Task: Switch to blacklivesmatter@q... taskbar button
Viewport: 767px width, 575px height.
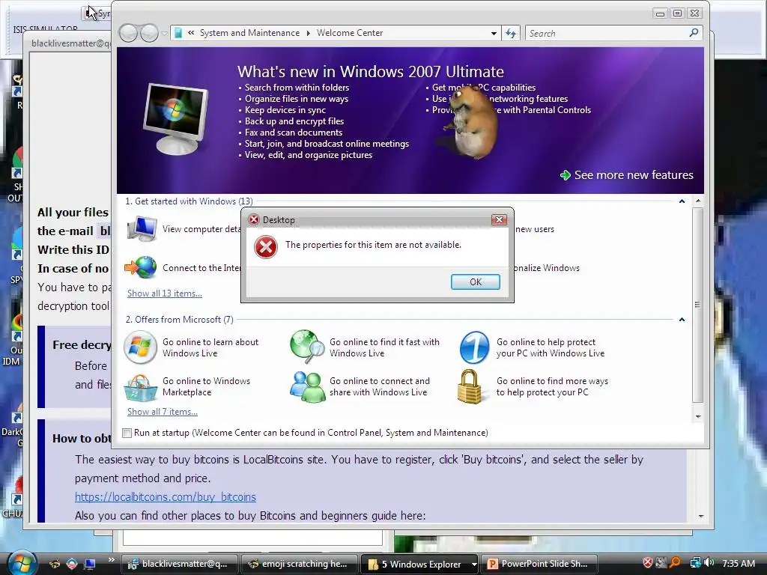Action: tap(180, 564)
